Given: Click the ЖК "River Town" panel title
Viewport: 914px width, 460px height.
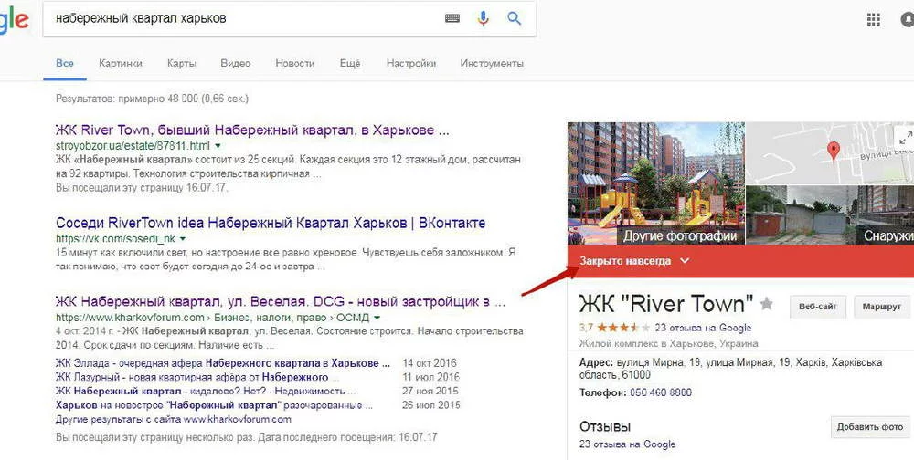Looking at the screenshot, I should 666,303.
